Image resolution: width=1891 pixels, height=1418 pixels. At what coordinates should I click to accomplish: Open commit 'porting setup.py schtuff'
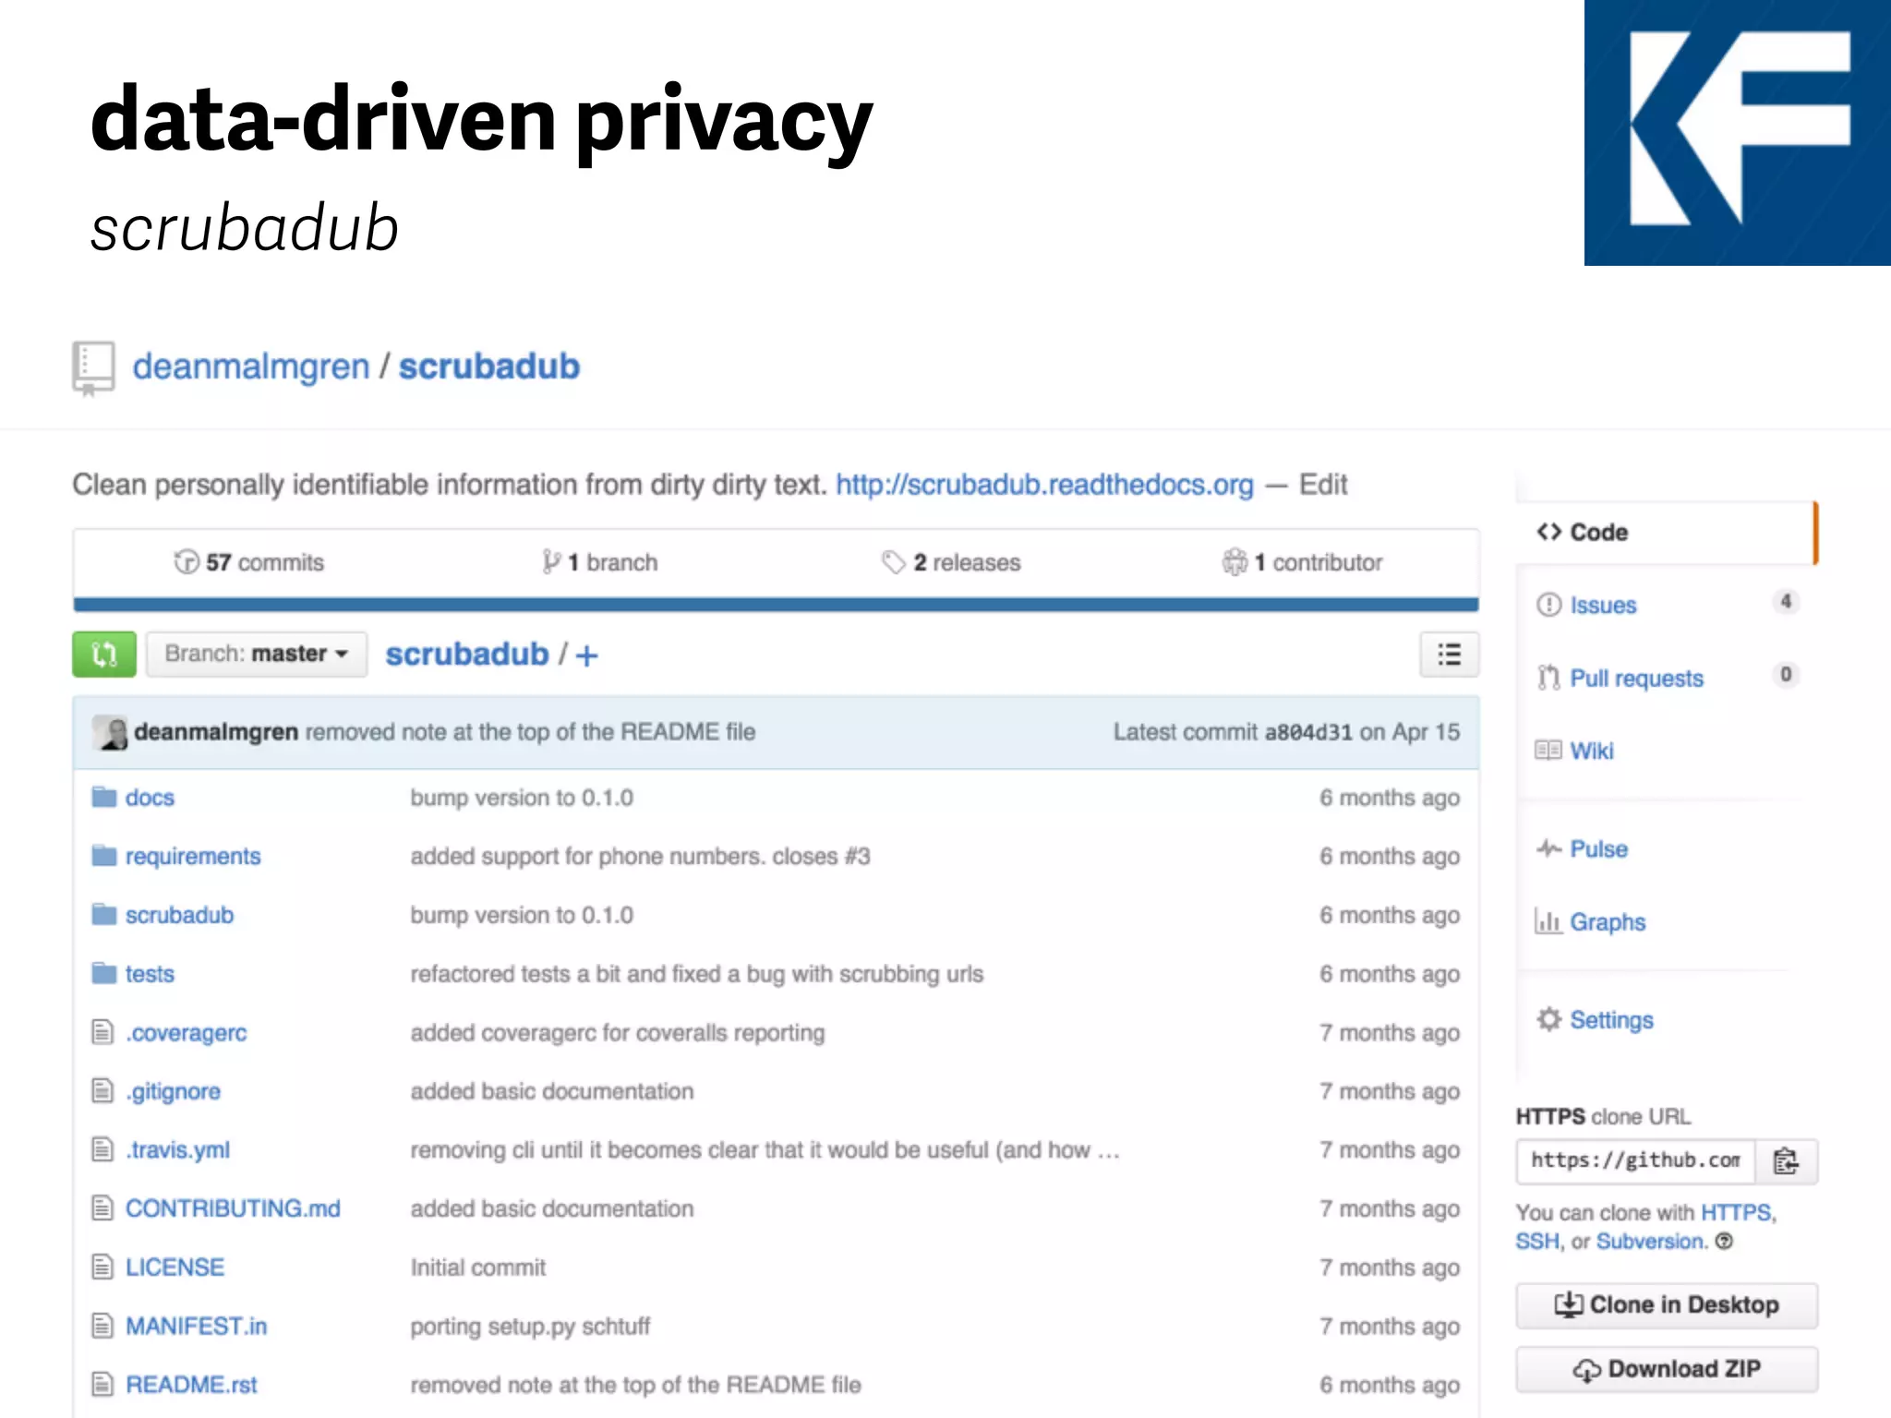pyautogui.click(x=530, y=1327)
